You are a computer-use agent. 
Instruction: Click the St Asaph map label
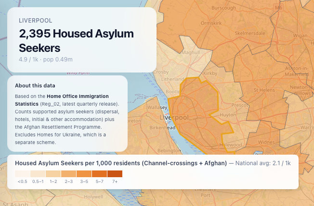point(15,204)
